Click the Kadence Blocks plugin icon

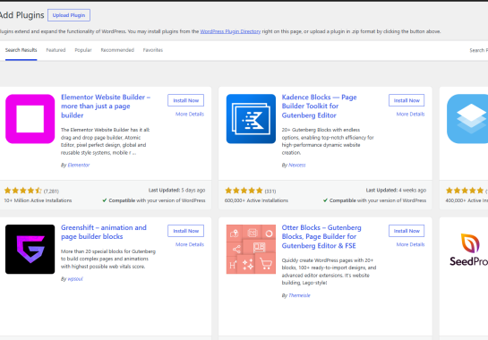point(251,119)
